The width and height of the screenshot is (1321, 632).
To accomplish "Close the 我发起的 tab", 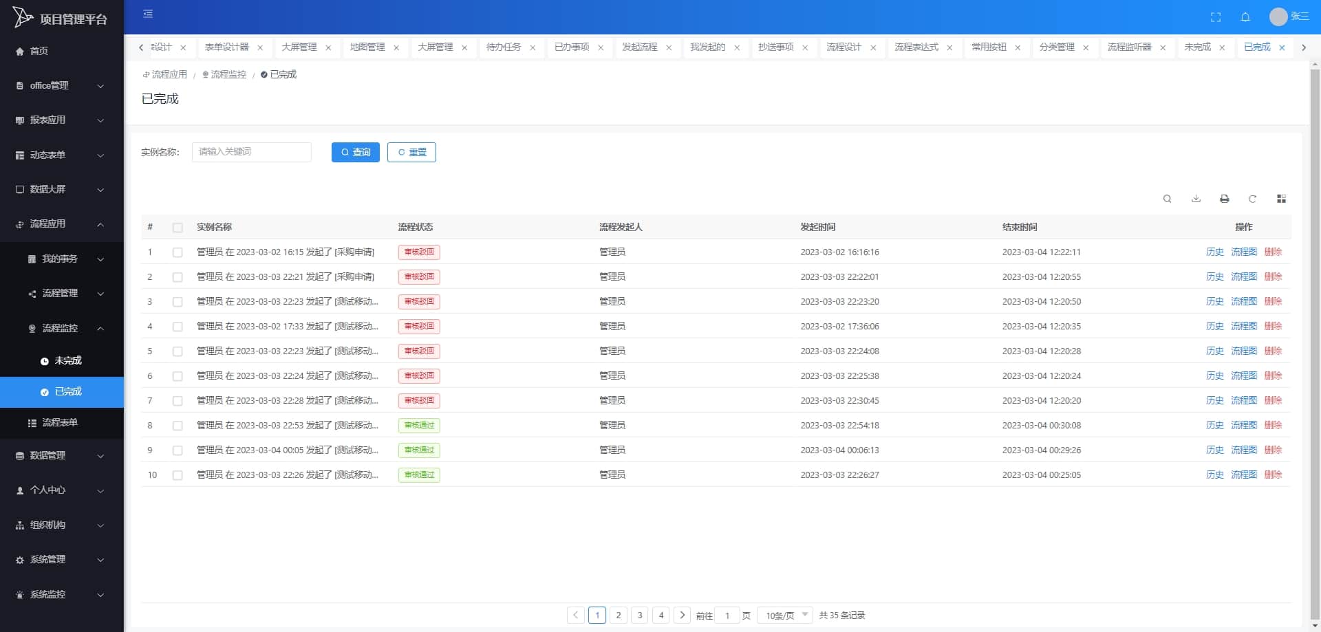I will 737,47.
